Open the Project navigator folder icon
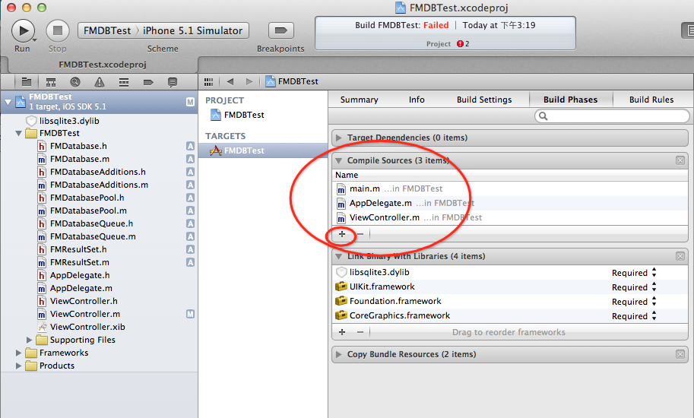694x418 pixels. (27, 82)
